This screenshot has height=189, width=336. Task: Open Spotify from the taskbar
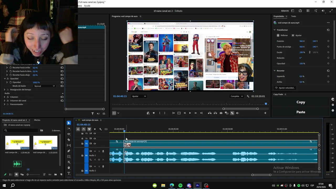coord(180,186)
